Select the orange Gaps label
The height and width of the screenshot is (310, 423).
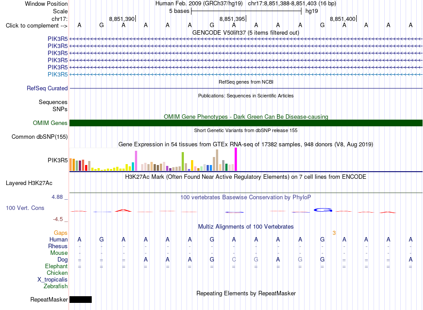tap(61, 233)
